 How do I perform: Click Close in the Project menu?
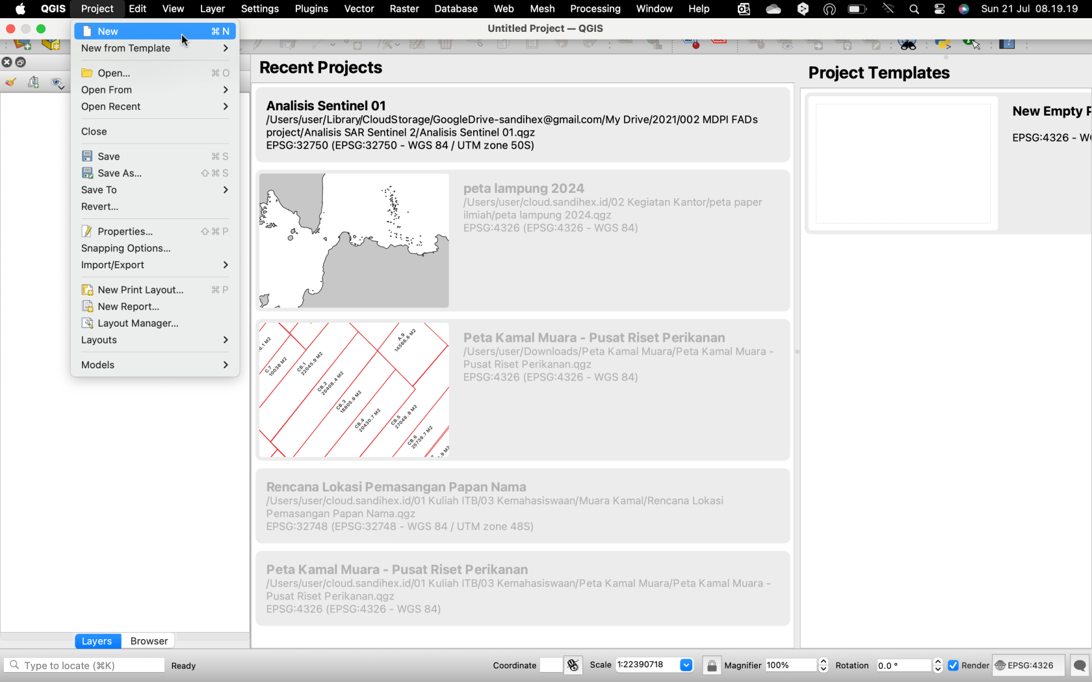tap(155, 131)
